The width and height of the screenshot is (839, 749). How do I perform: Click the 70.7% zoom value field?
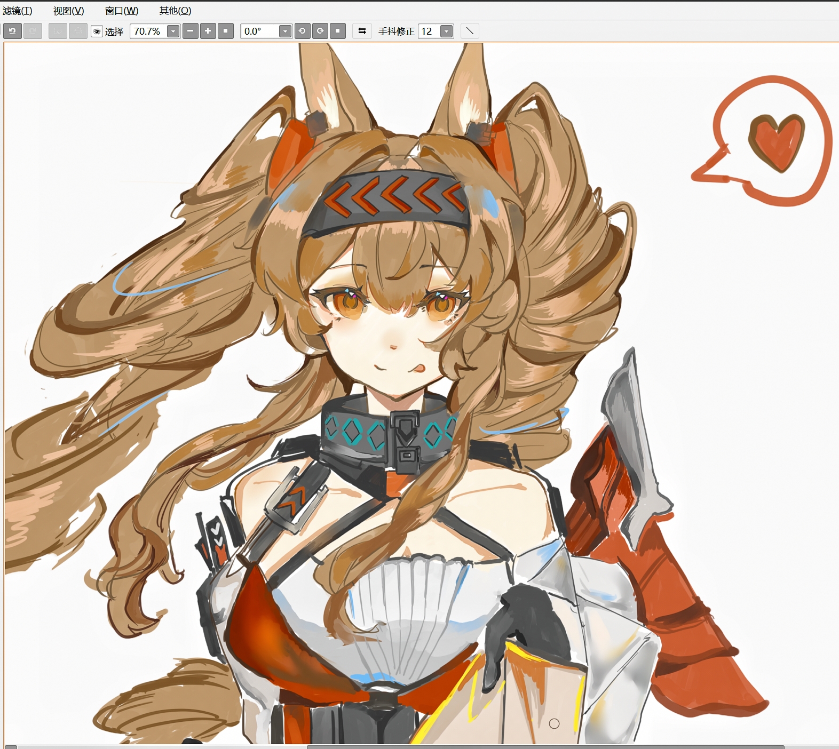pos(148,31)
